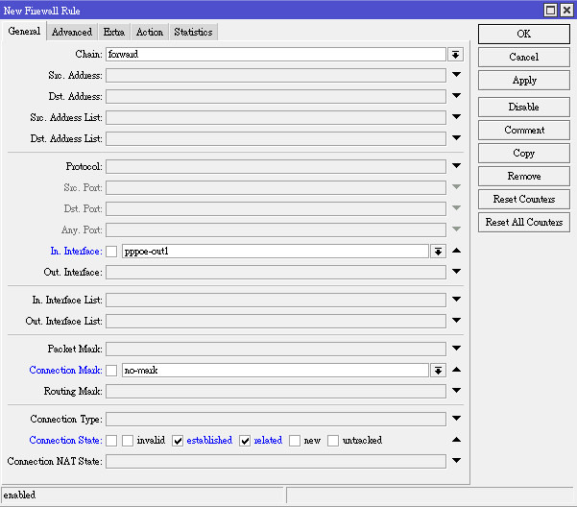Image resolution: width=577 pixels, height=507 pixels.
Task: Toggle the Connection State invert checkbox
Action: click(x=111, y=441)
